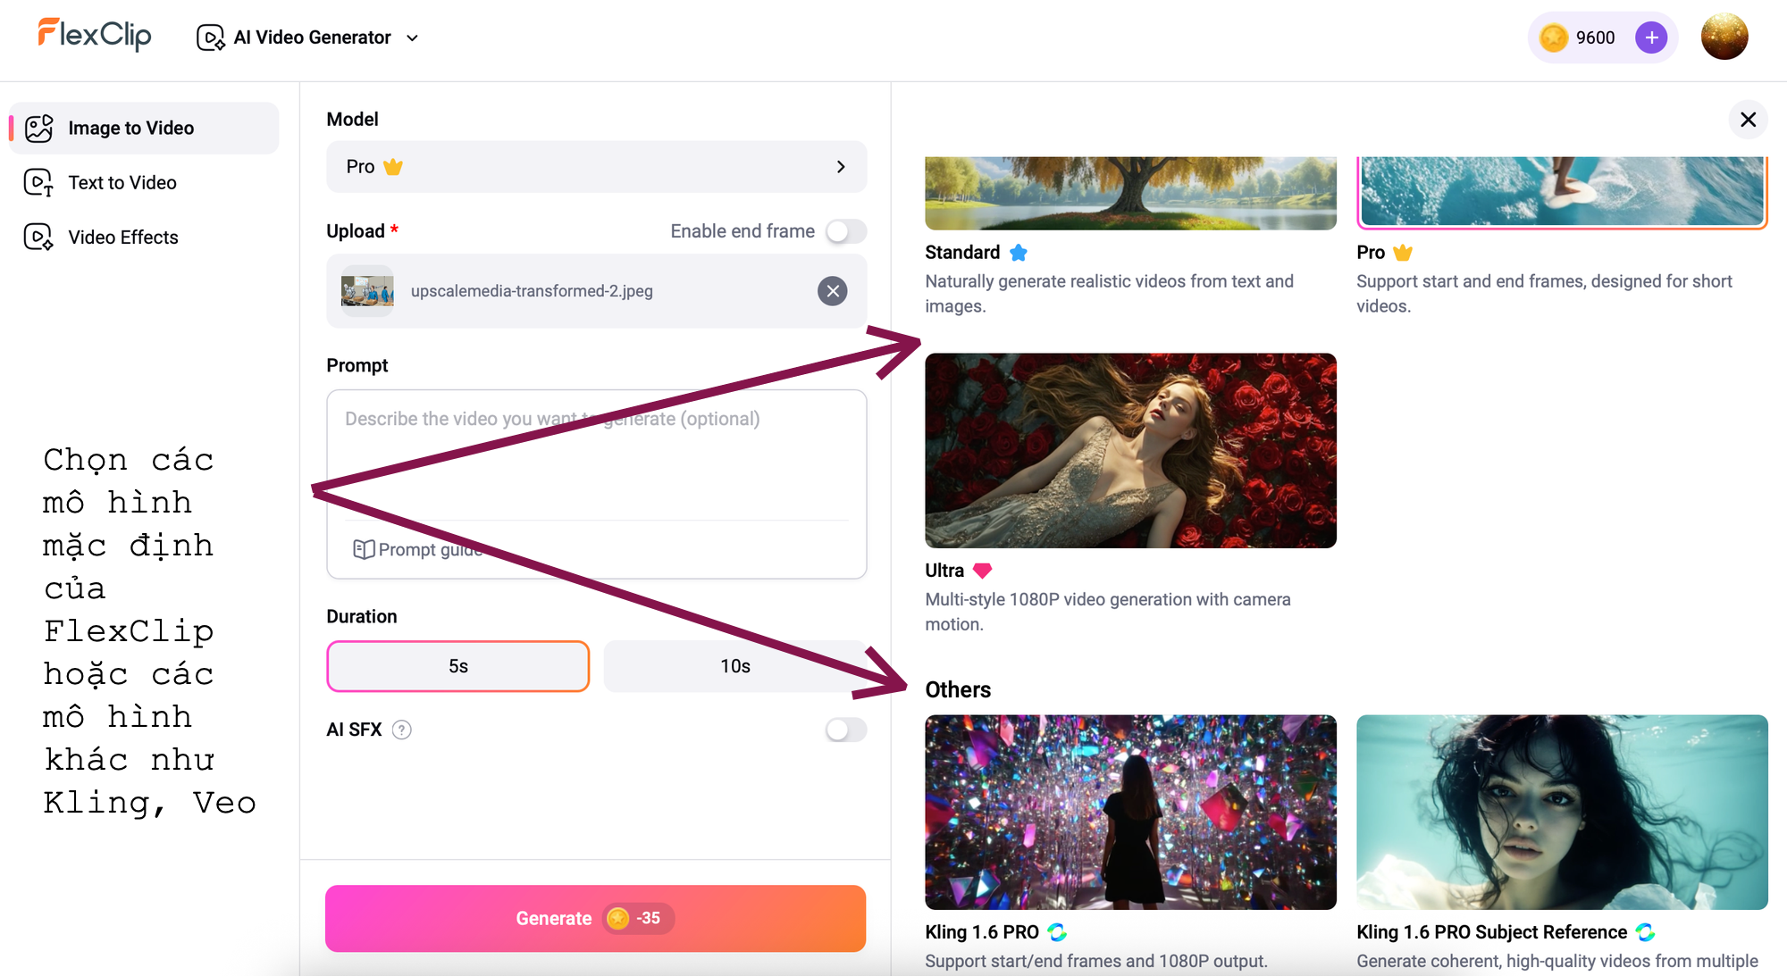Image resolution: width=1787 pixels, height=976 pixels.
Task: Open the Pro model selector
Action: pyautogui.click(x=596, y=166)
